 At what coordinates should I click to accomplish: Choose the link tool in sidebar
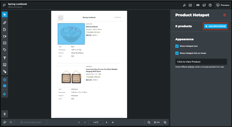tap(5, 22)
